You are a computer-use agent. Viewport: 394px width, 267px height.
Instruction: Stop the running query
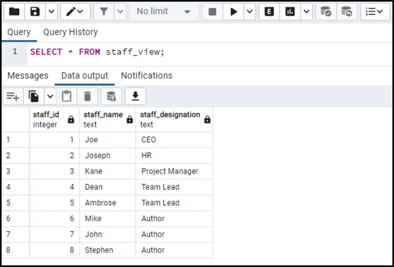[212, 12]
